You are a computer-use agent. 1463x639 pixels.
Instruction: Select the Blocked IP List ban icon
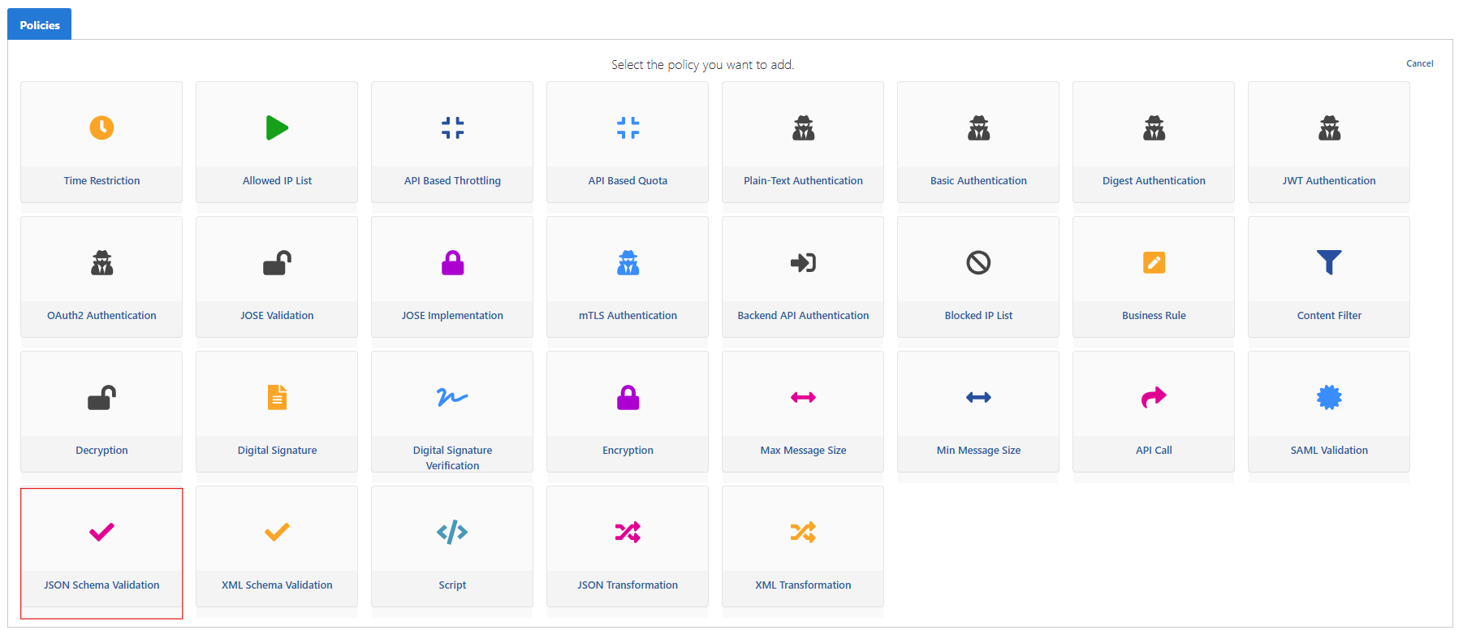tap(978, 262)
